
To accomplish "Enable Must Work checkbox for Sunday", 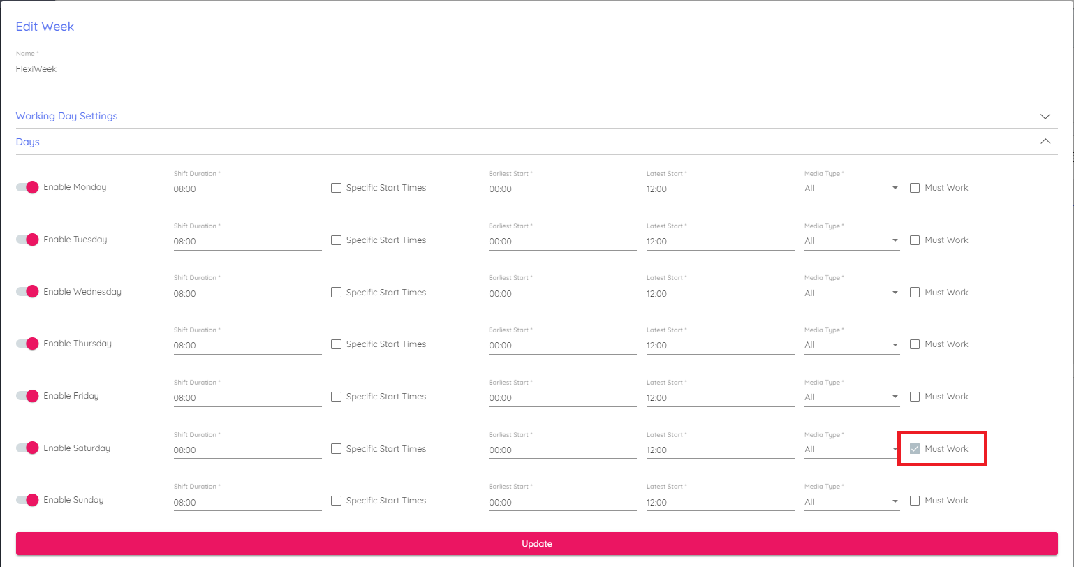I will [915, 501].
